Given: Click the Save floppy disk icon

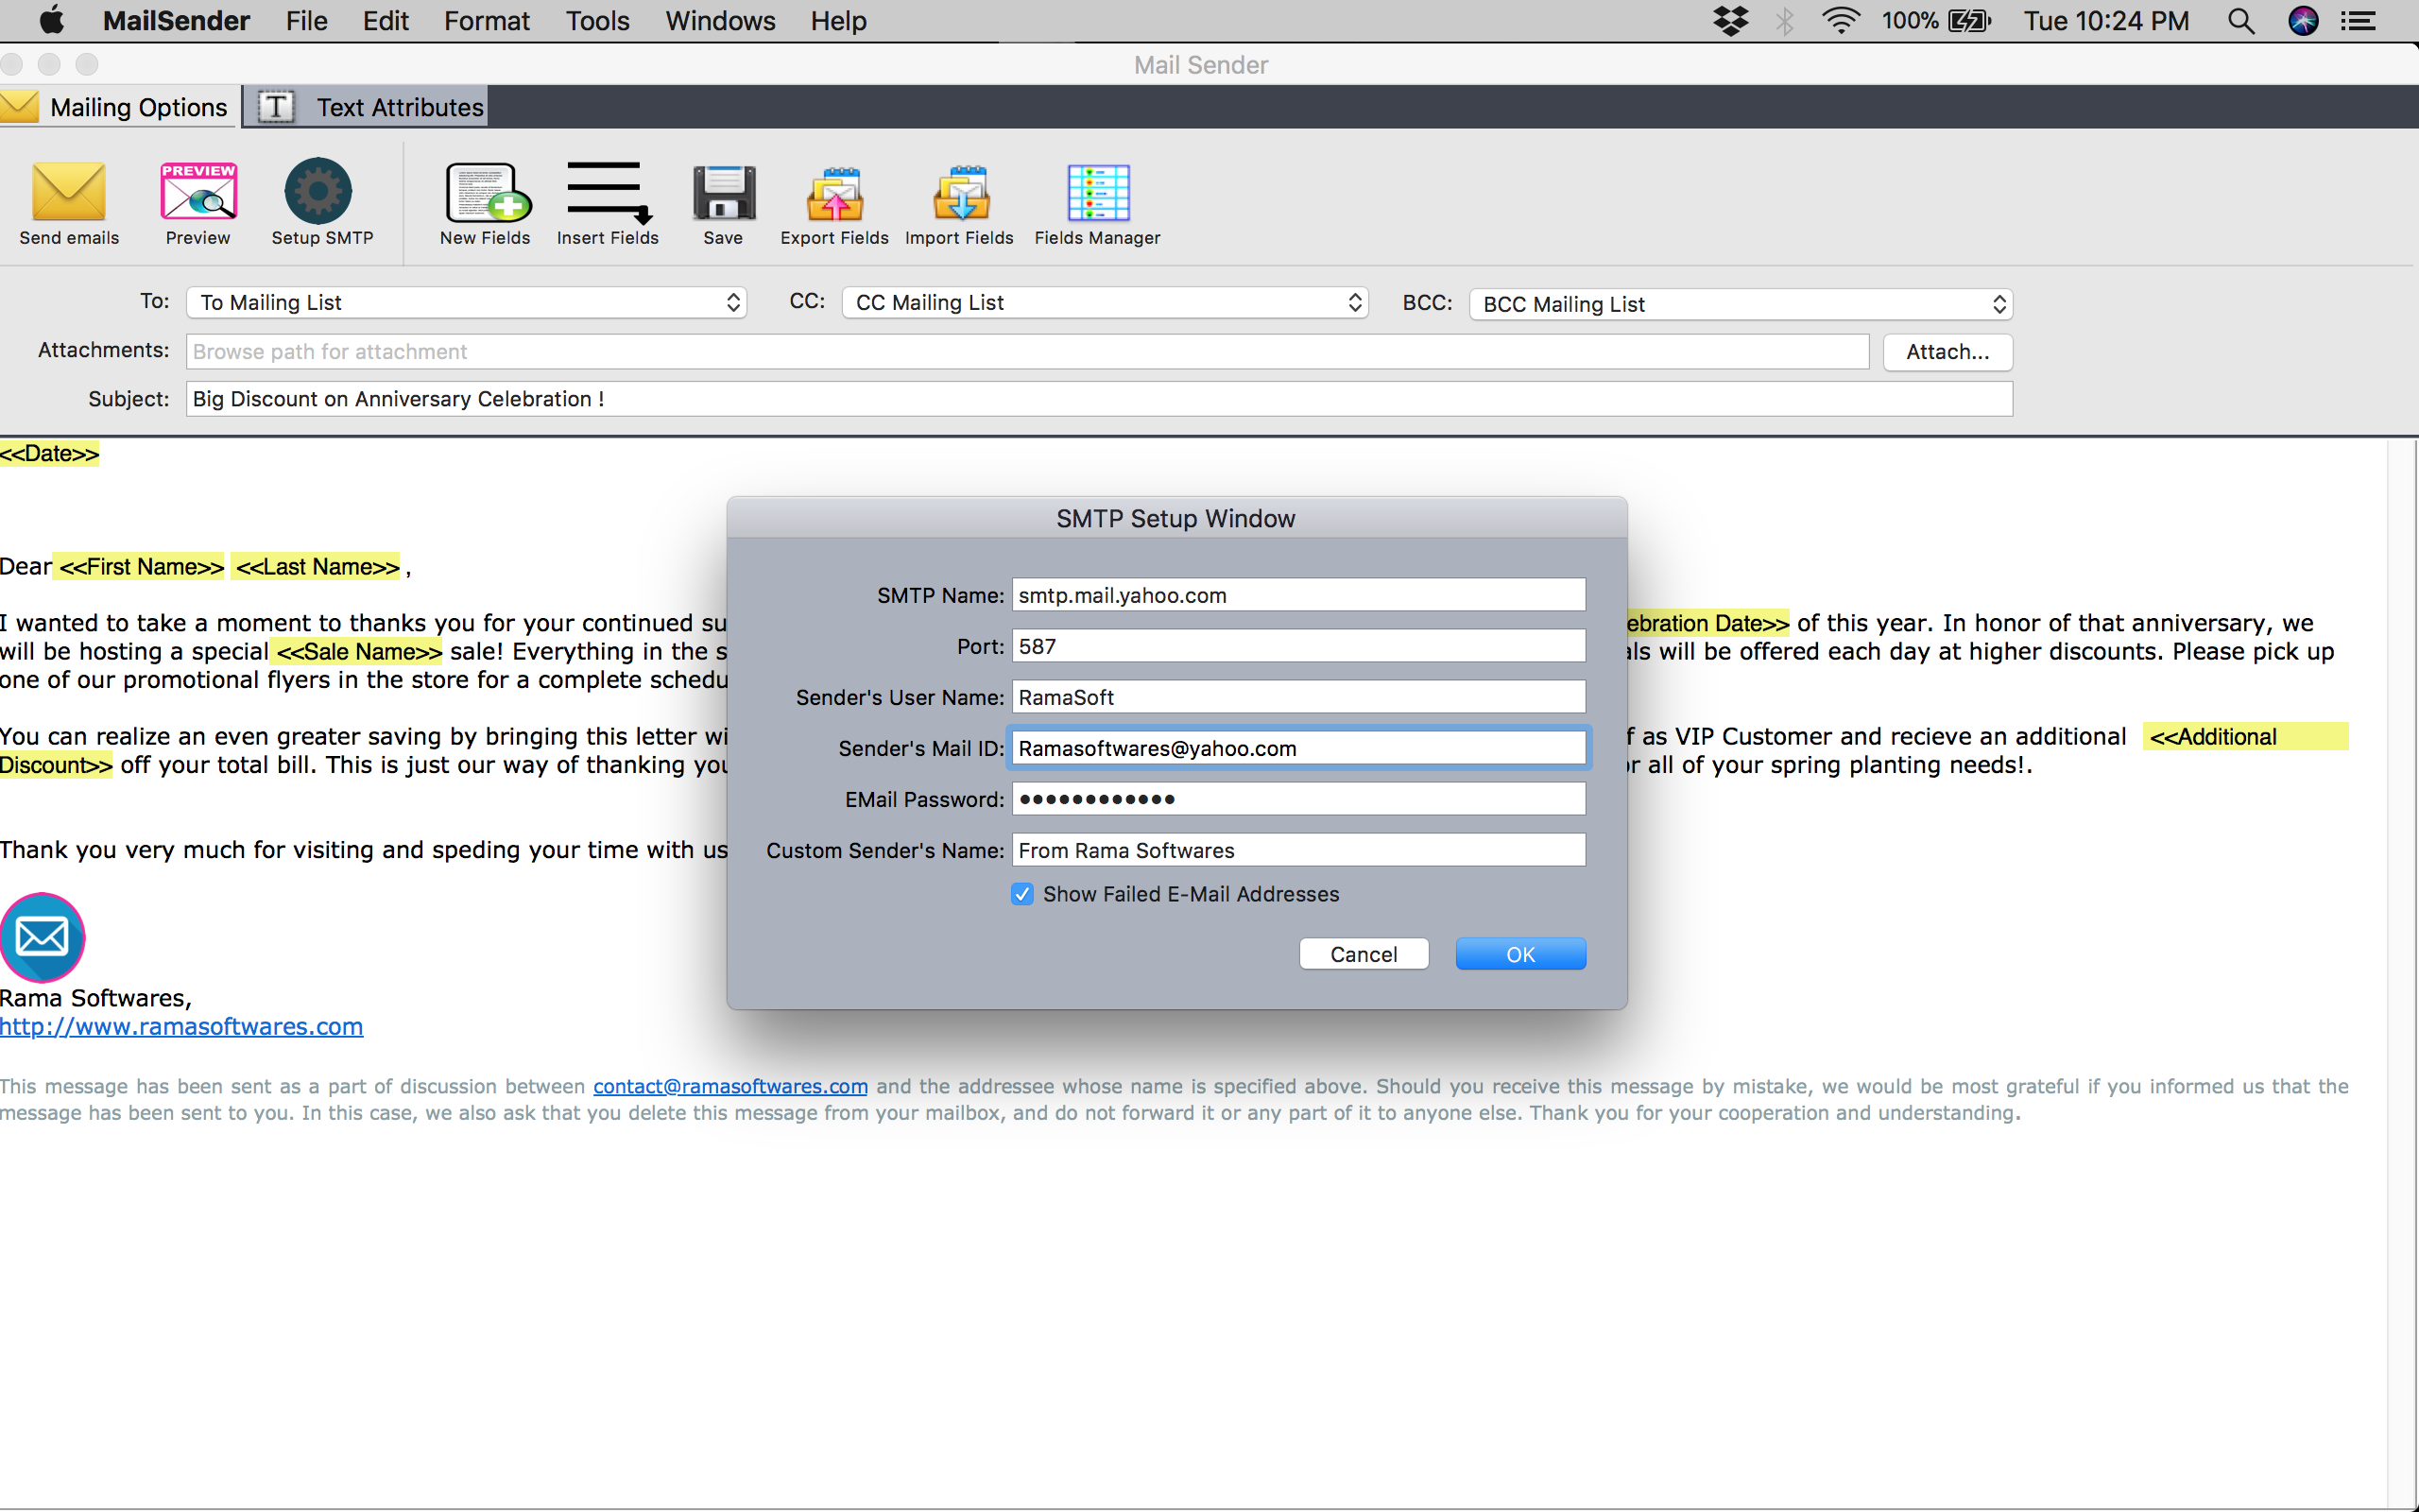Looking at the screenshot, I should point(724,192).
